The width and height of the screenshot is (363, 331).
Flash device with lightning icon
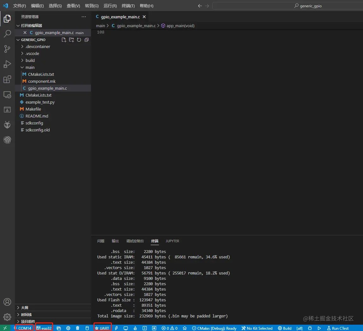coord(116,328)
